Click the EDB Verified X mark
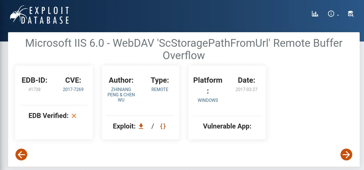The image size is (364, 170). (74, 116)
